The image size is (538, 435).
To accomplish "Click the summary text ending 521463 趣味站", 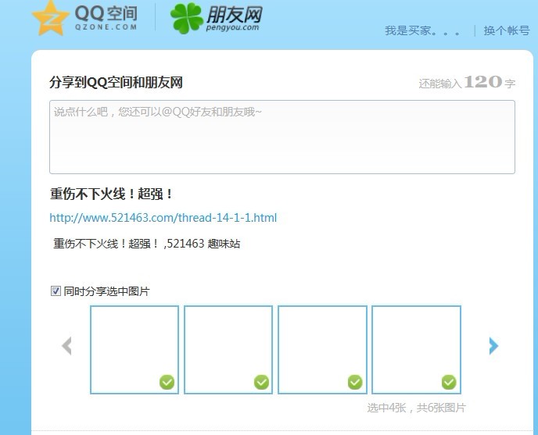I will (x=146, y=244).
